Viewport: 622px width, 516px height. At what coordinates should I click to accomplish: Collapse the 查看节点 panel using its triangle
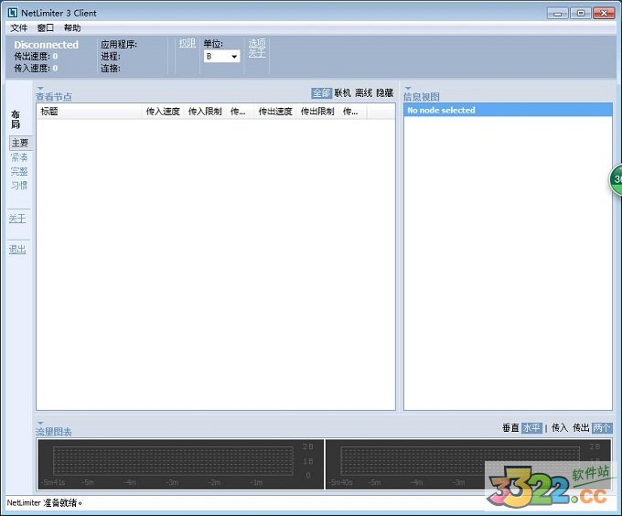(x=40, y=88)
